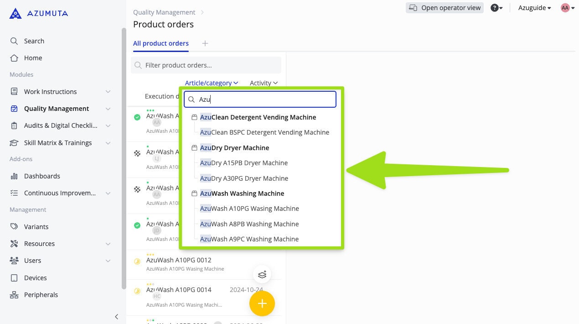Go to Home in sidebar
Screen dimensions: 579x324
[33, 58]
